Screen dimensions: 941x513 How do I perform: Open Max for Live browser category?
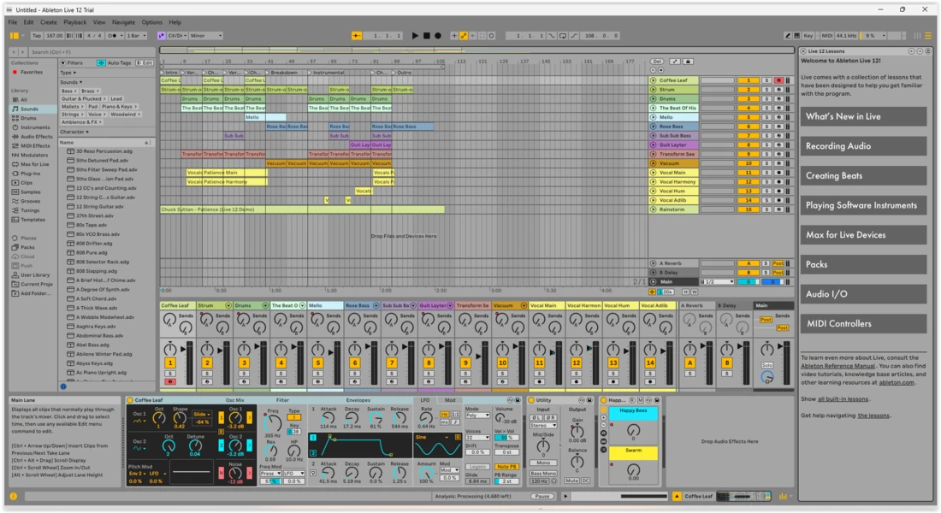(x=34, y=164)
